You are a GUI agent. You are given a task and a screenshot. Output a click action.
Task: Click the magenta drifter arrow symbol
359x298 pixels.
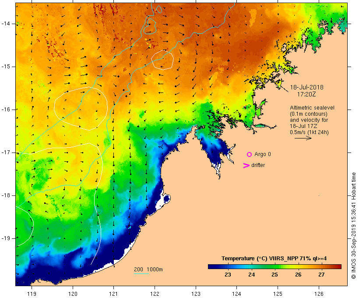246,166
